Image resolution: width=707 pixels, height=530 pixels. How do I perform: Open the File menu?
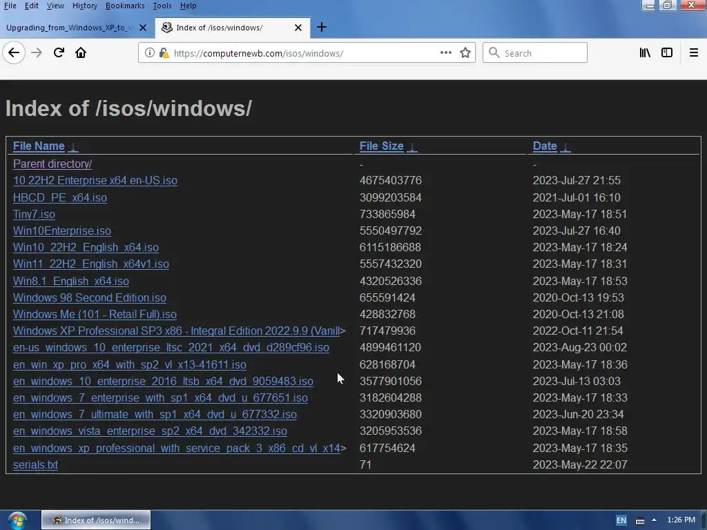(x=10, y=6)
